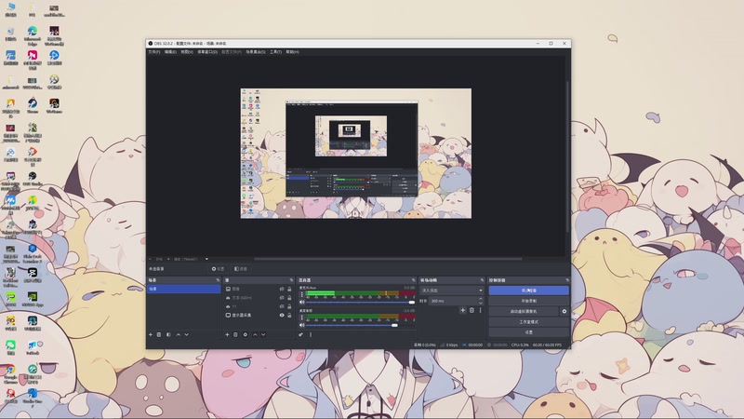This screenshot has width=744, height=419.
Task: Open Microsoft Edge desktop icon
Action: [x=33, y=35]
